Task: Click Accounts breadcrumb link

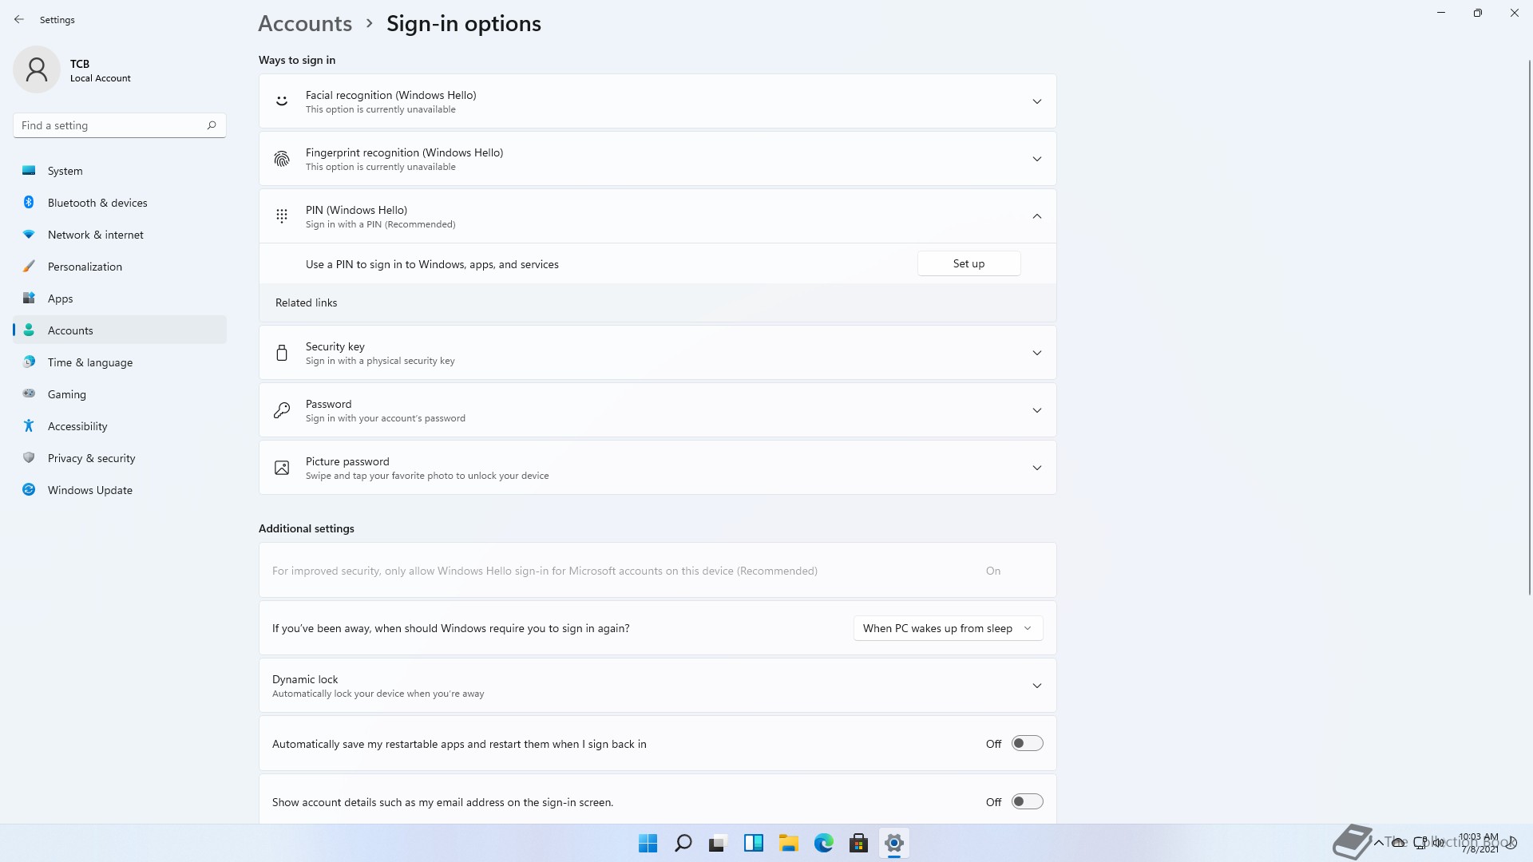Action: pos(305,23)
